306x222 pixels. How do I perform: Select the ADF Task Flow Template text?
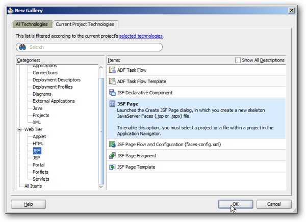point(141,81)
